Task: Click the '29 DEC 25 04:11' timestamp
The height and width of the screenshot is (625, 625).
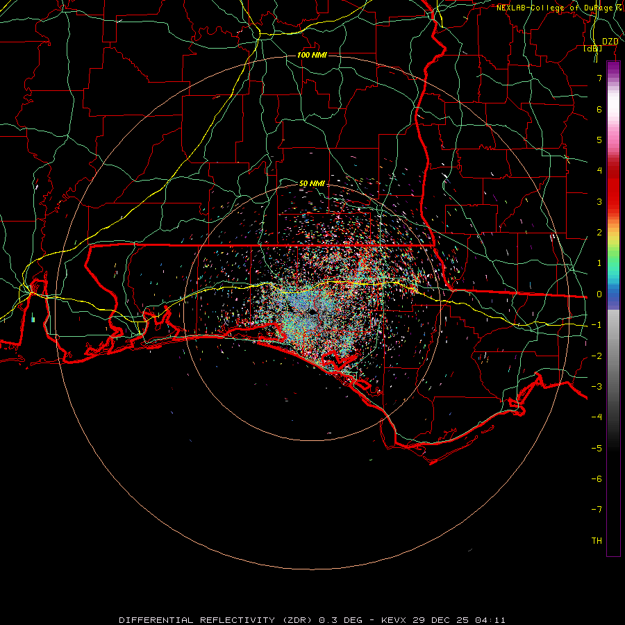Action: (x=459, y=620)
